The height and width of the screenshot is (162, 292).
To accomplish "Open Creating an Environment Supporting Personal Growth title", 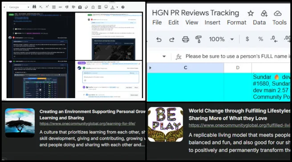I will (x=93, y=115).
